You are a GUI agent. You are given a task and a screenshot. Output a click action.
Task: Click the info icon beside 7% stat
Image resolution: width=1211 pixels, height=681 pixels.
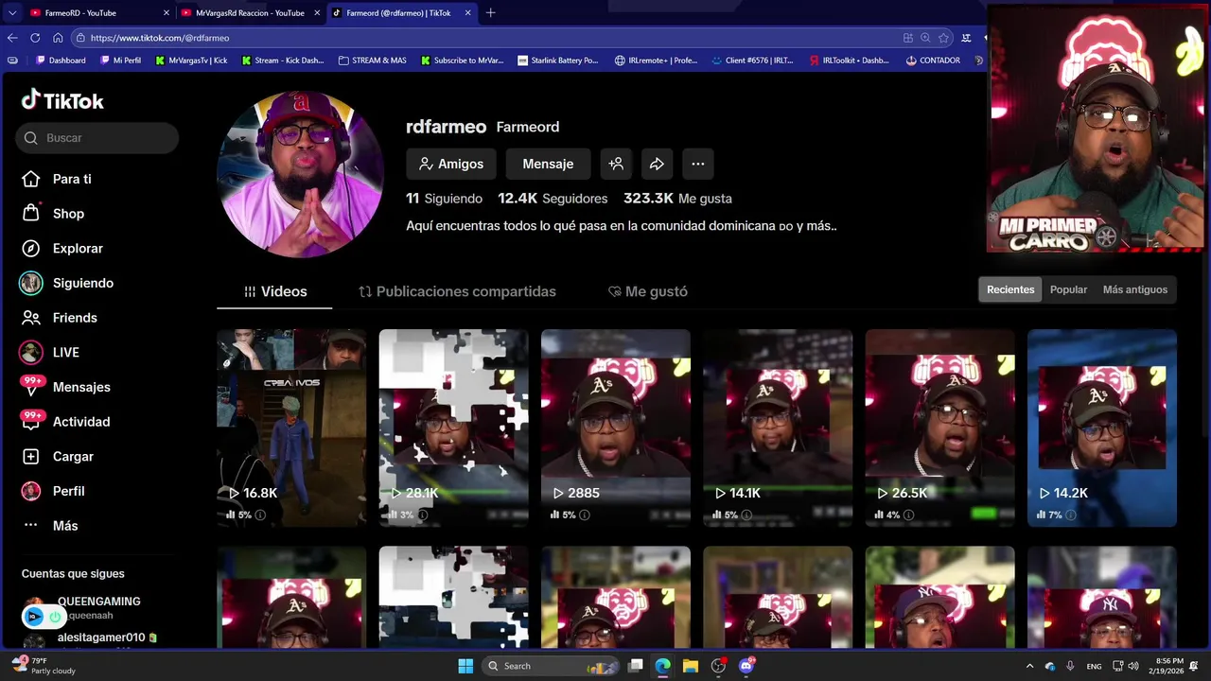[x=1071, y=515]
